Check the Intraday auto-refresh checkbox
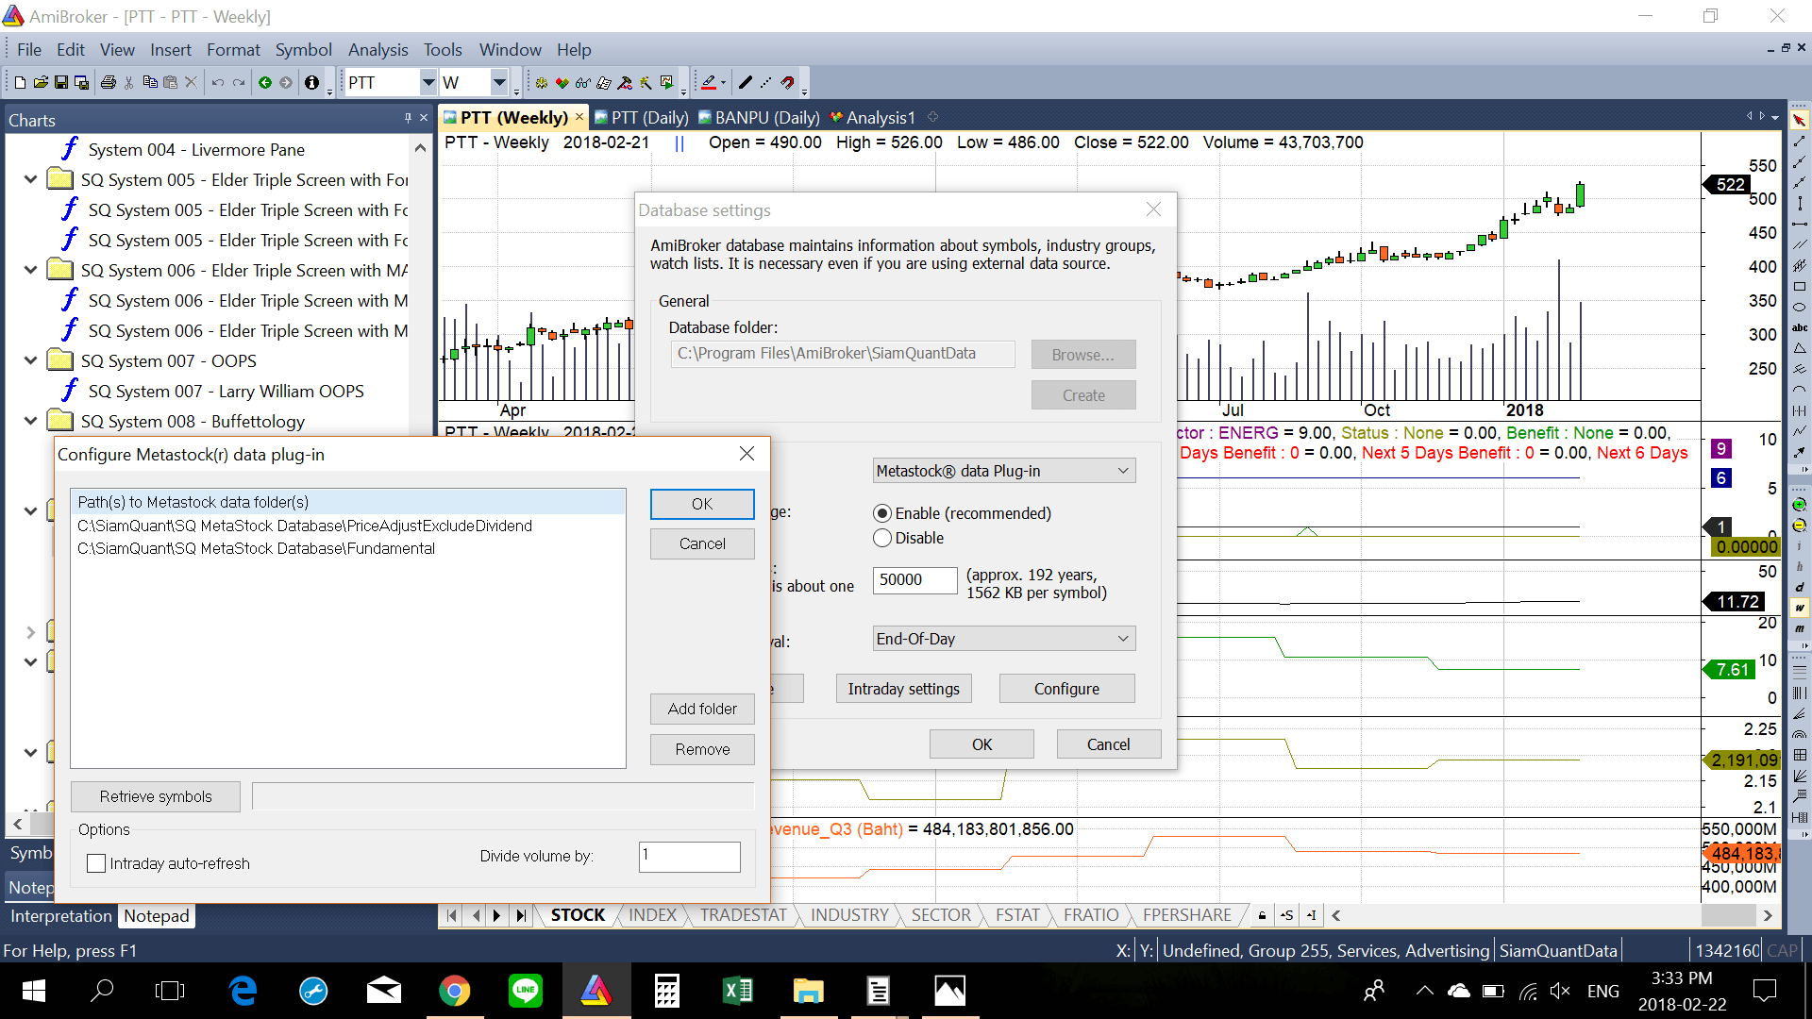This screenshot has height=1019, width=1812. click(x=96, y=863)
